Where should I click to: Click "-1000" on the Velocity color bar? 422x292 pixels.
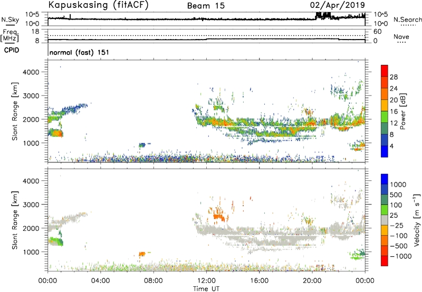401,256
